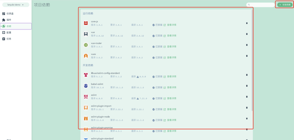Open 配置 configuration section
294x140 pixels.
pos(16,33)
